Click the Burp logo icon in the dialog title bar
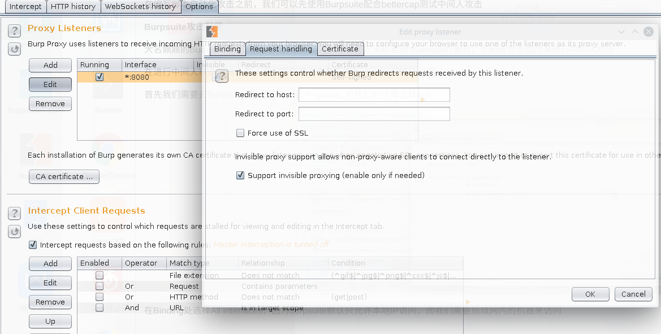Viewport: 661px width, 334px height. [211, 32]
